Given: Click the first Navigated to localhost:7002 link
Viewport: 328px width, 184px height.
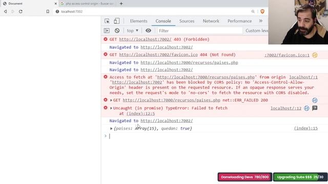Looking at the screenshot, I should click(167, 48).
